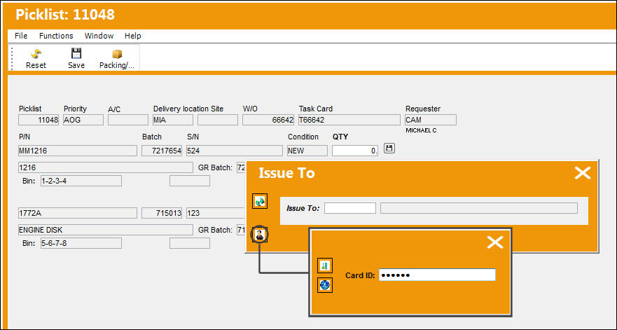
Task: Click the empty A/C field
Action: (x=128, y=120)
